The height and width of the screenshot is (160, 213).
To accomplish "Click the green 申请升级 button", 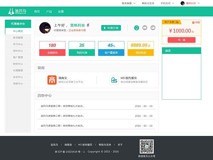I will tap(111, 28).
